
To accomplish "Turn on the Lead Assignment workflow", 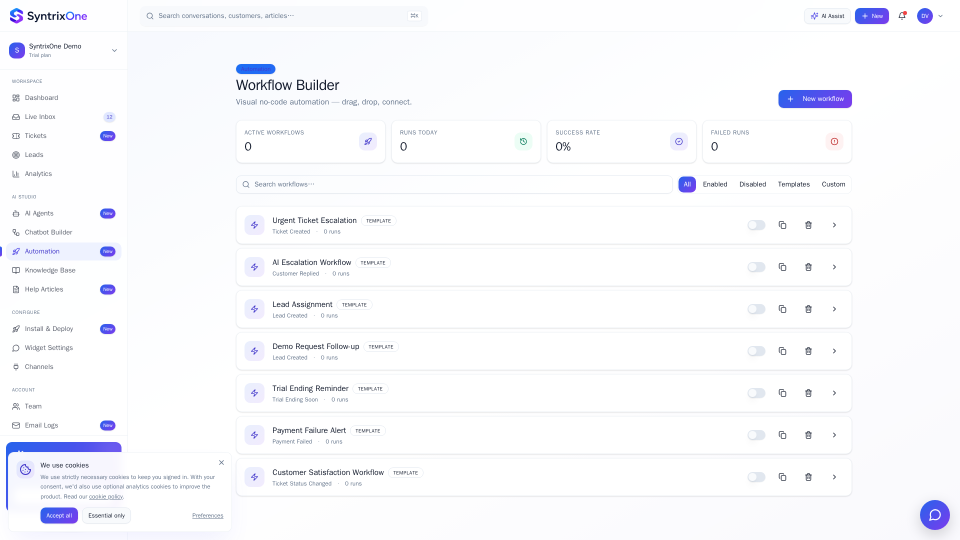I will 756,309.
